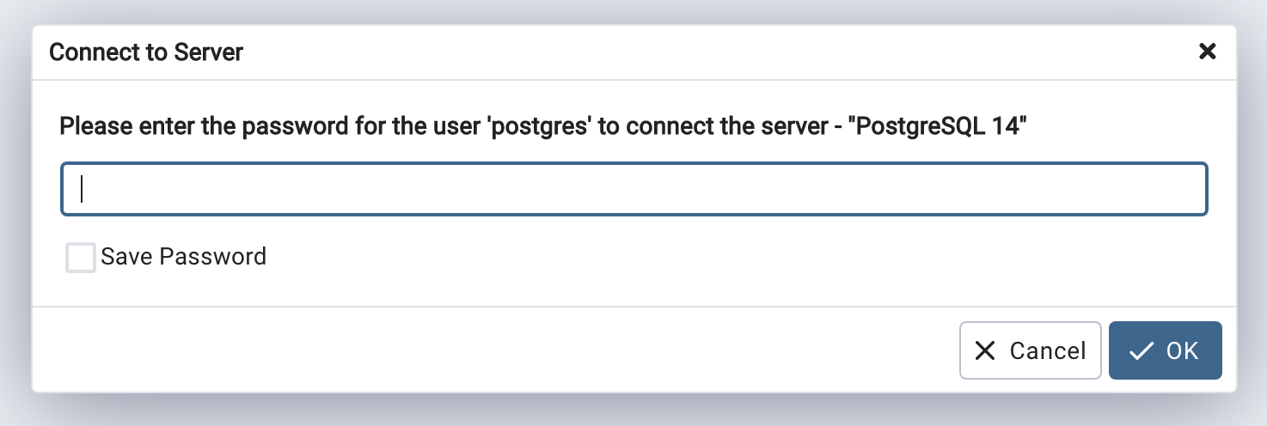Submit the connection by clicking OK
Viewport: 1267px width, 426px height.
point(1165,350)
